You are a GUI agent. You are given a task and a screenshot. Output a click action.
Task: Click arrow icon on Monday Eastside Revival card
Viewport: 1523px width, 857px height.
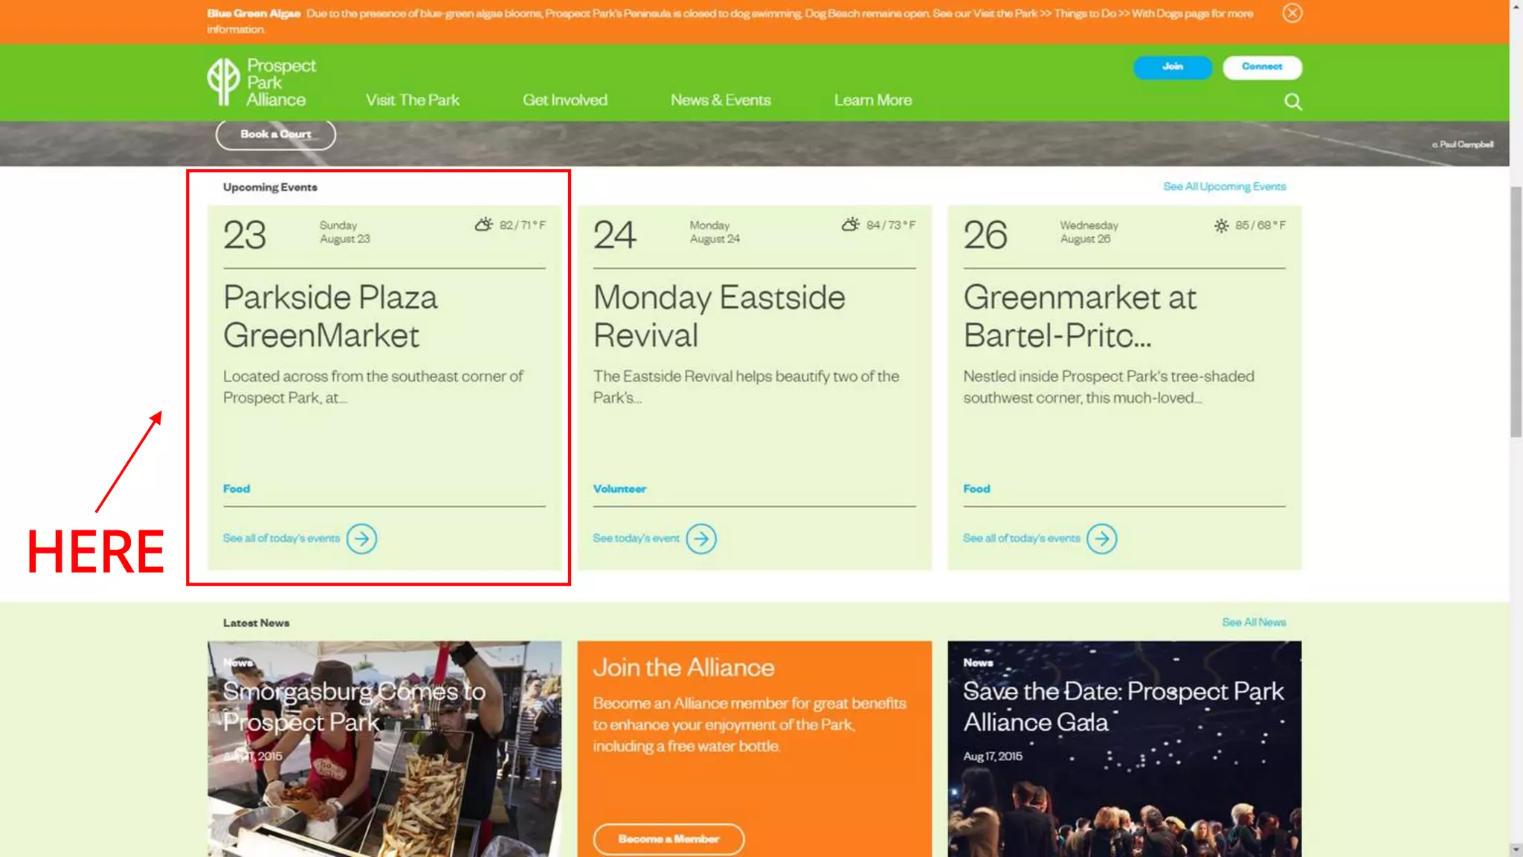[701, 539]
